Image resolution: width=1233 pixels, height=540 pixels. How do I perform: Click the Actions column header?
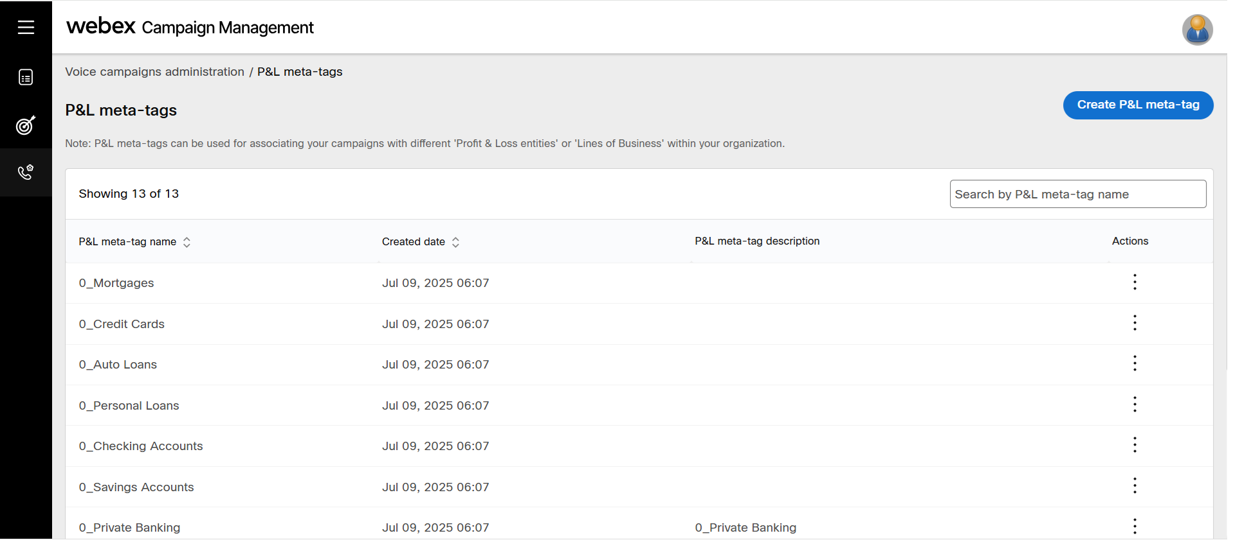pos(1130,241)
